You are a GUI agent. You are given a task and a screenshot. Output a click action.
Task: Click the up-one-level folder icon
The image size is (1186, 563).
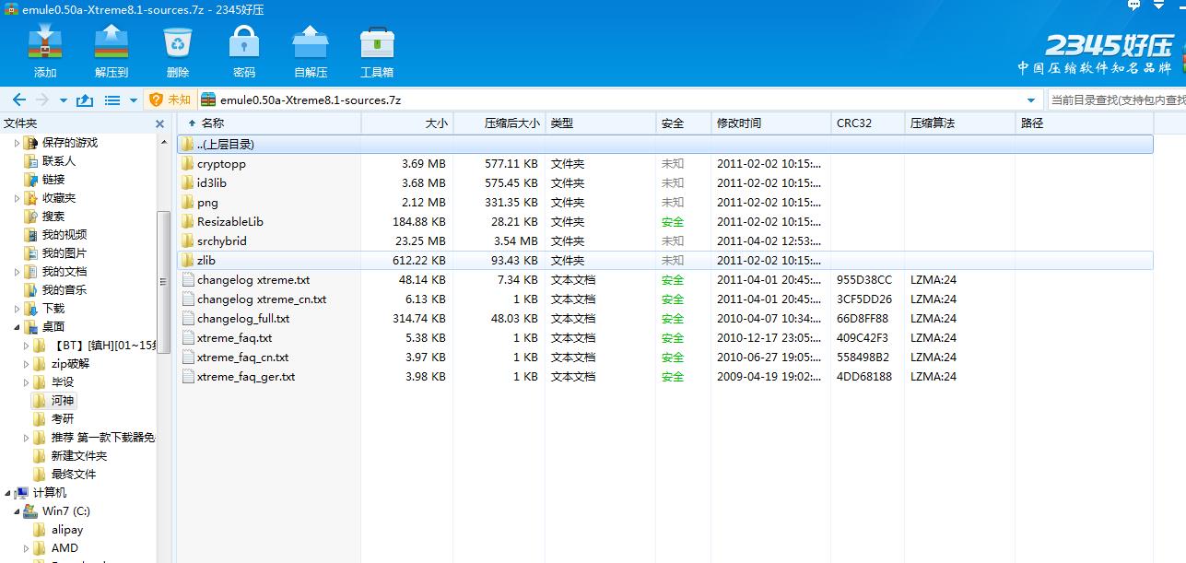pyautogui.click(x=85, y=100)
